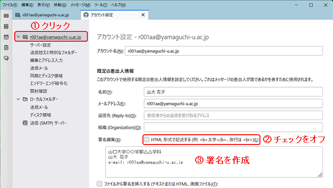333x188 pixels.
Task: Open the Tasks sidebar icon
Action: click(x=6, y=47)
